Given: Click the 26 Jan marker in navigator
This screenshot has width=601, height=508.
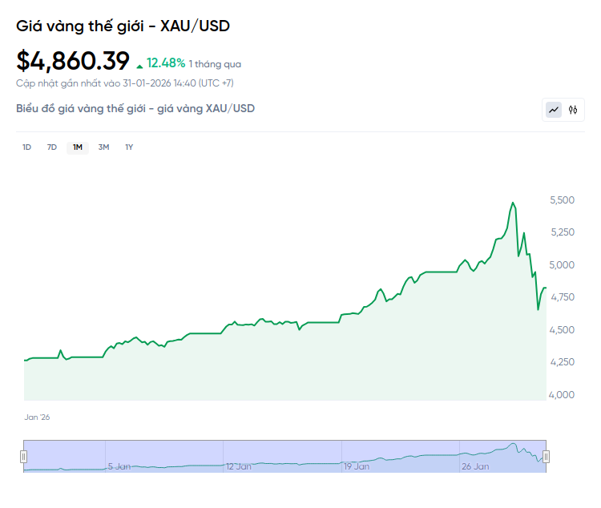Looking at the screenshot, I should (x=474, y=466).
